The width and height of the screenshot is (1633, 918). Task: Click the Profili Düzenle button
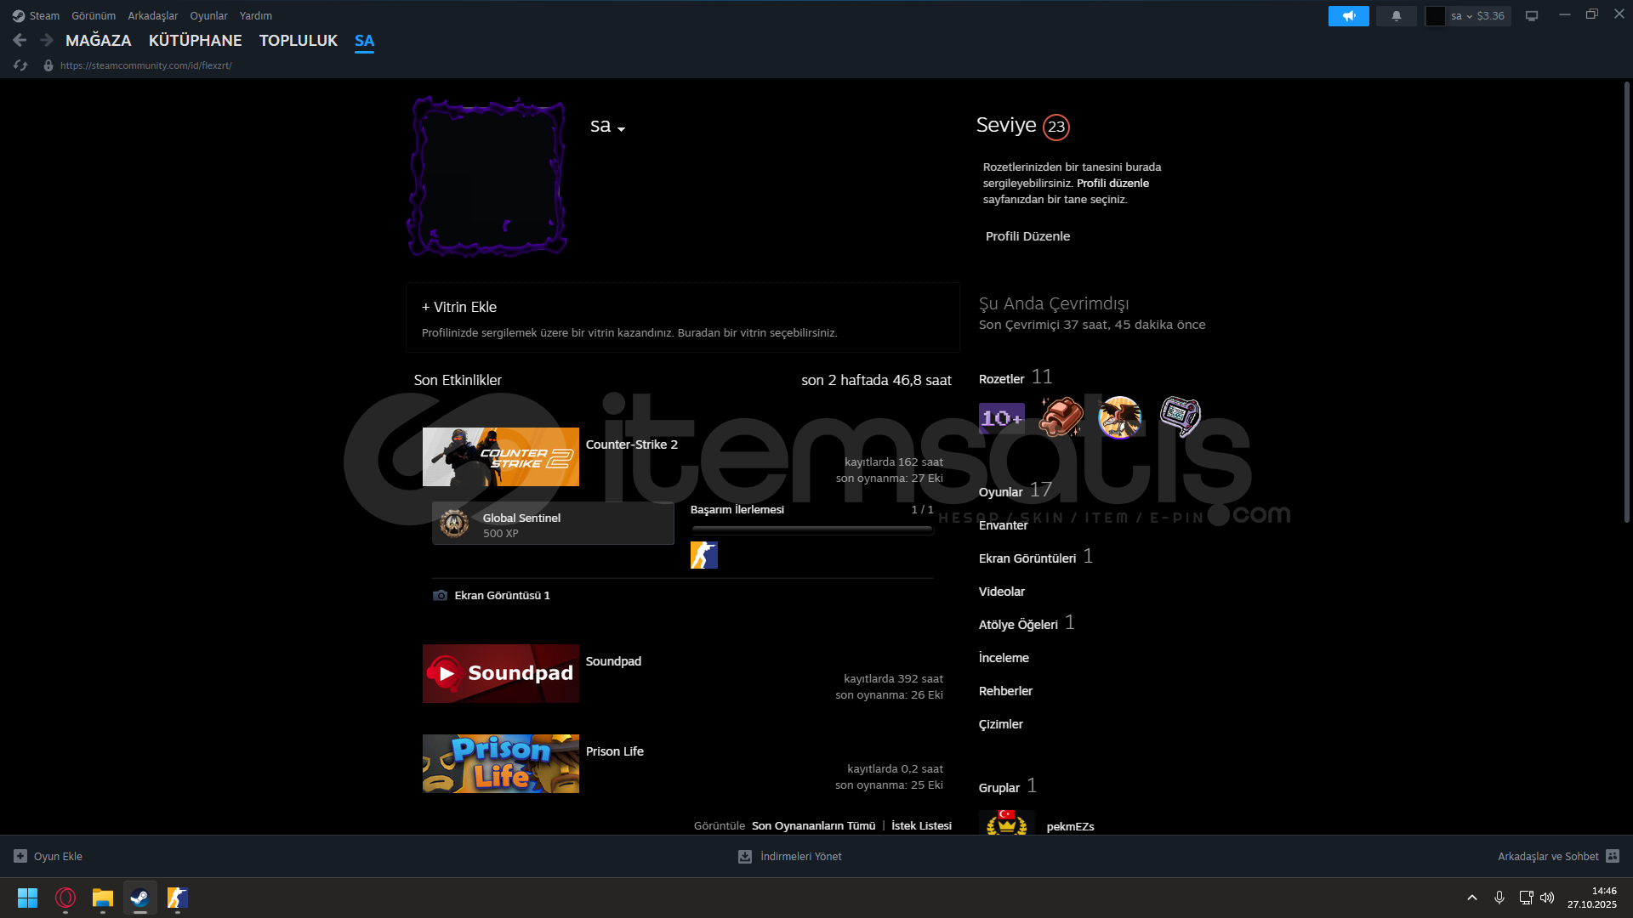pos(1027,236)
